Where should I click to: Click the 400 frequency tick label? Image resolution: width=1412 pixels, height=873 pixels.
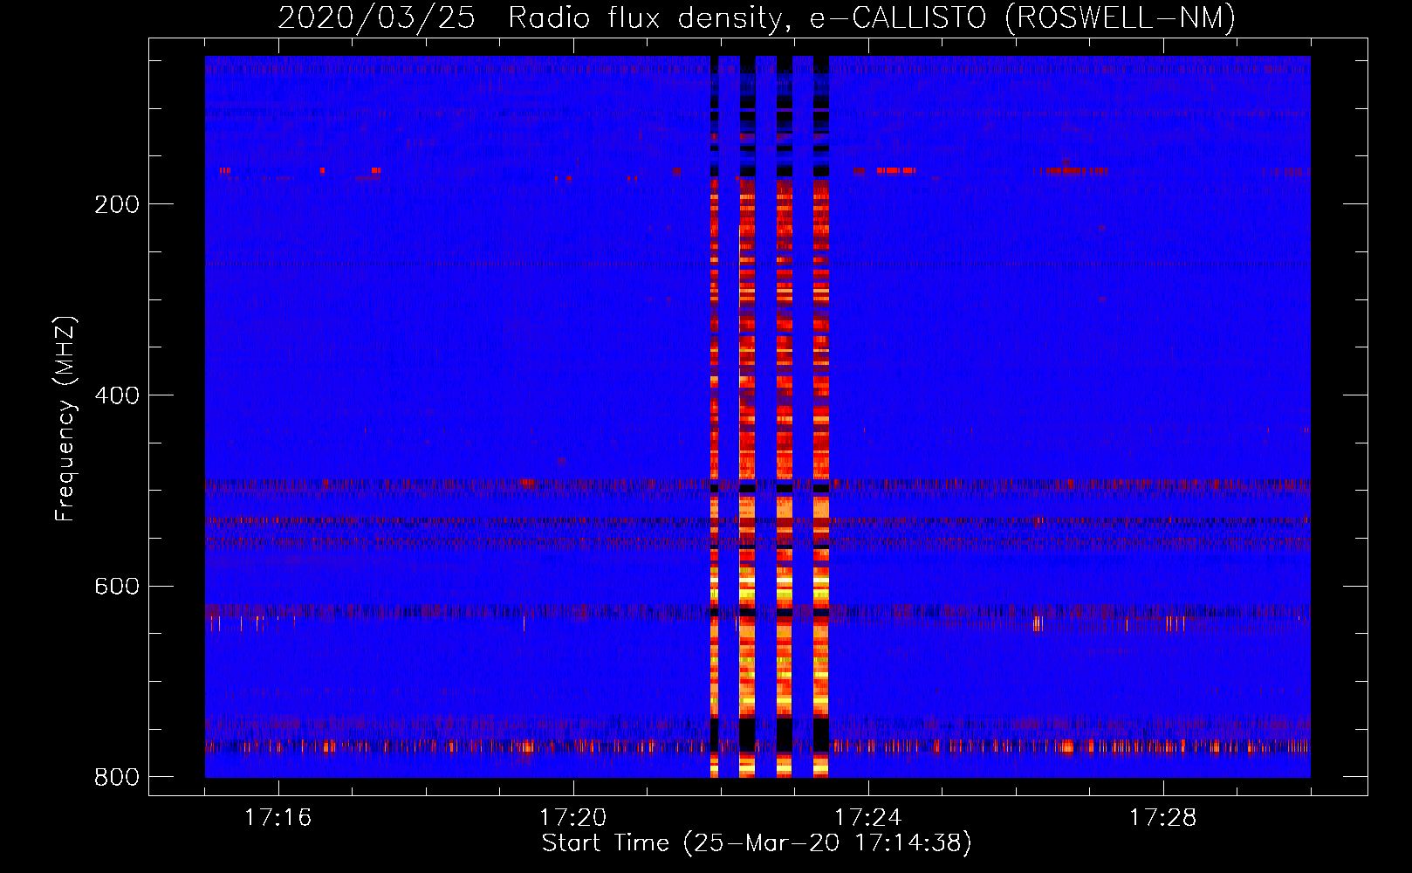click(x=118, y=395)
